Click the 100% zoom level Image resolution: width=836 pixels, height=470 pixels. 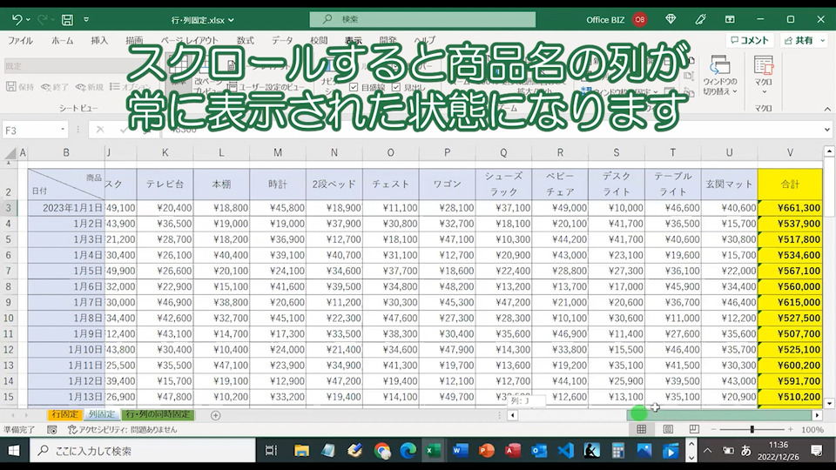tap(812, 429)
